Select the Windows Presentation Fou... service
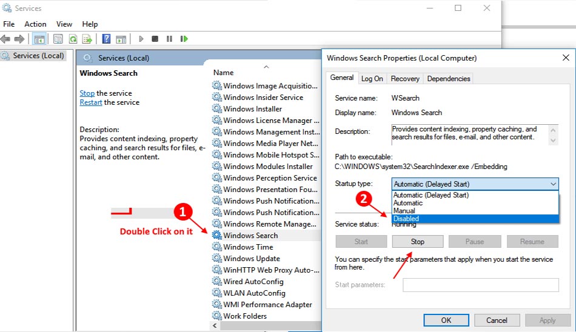The width and height of the screenshot is (576, 332). (x=270, y=189)
